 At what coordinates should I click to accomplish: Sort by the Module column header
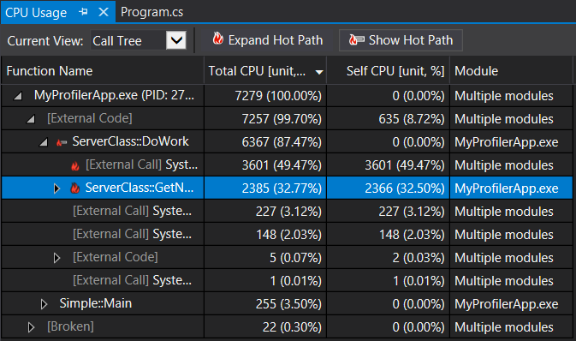click(511, 70)
